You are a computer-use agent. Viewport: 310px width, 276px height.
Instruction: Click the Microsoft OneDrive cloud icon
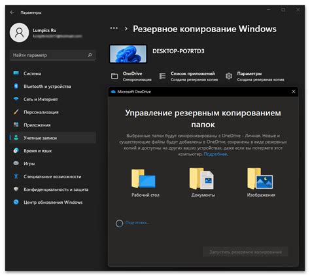pos(113,92)
